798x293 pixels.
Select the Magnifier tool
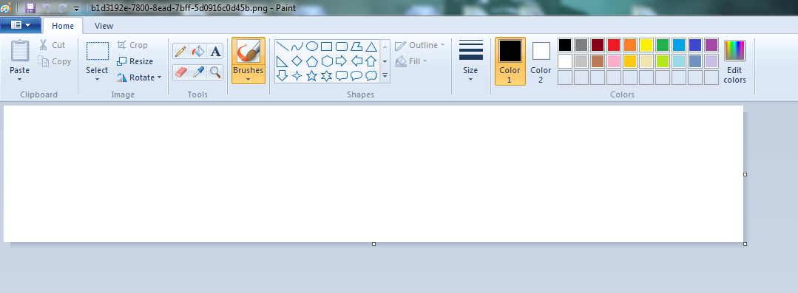tap(215, 72)
